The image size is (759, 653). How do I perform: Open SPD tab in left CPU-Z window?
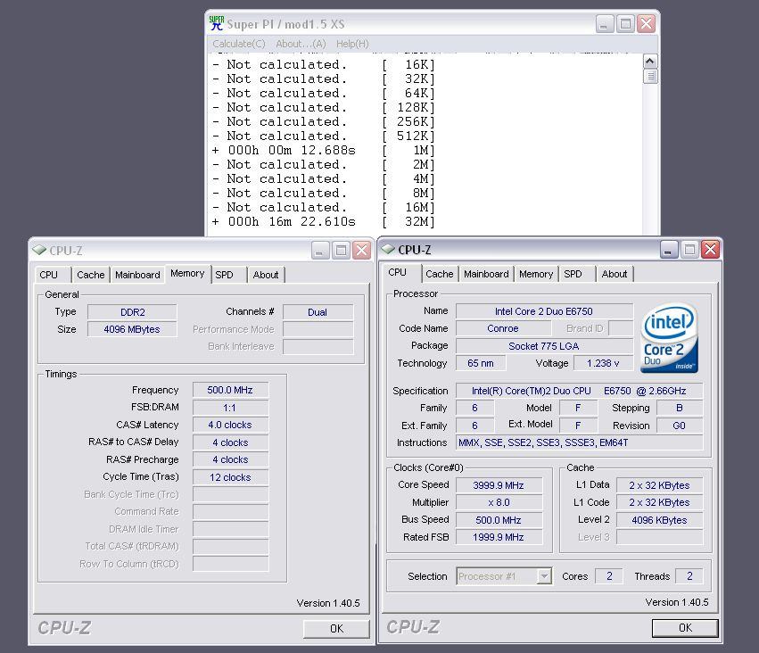pyautogui.click(x=229, y=275)
